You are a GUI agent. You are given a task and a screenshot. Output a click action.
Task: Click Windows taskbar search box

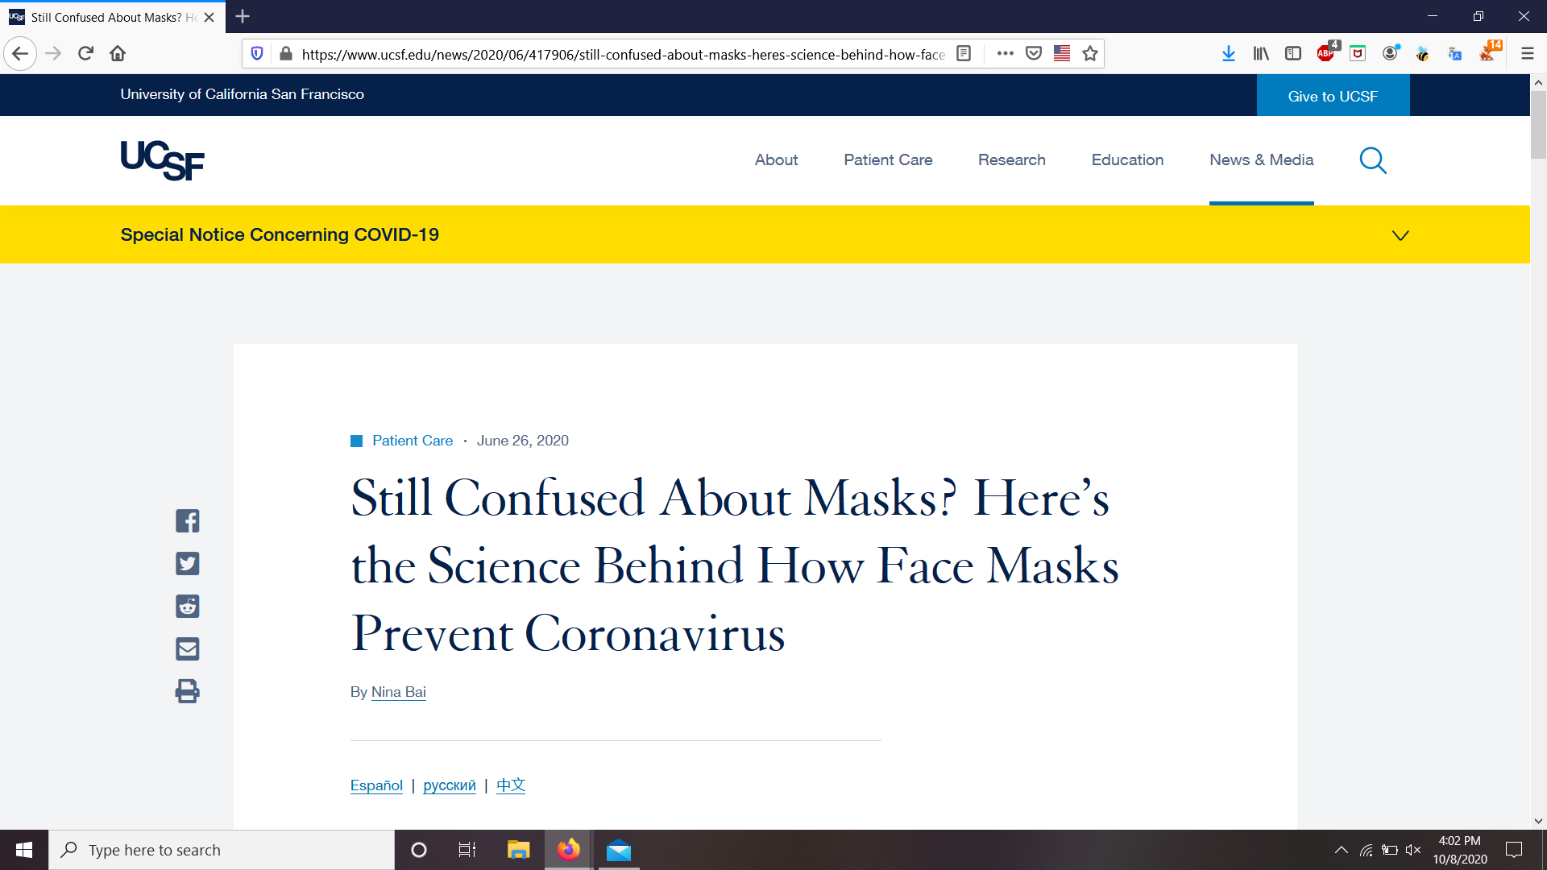click(222, 850)
